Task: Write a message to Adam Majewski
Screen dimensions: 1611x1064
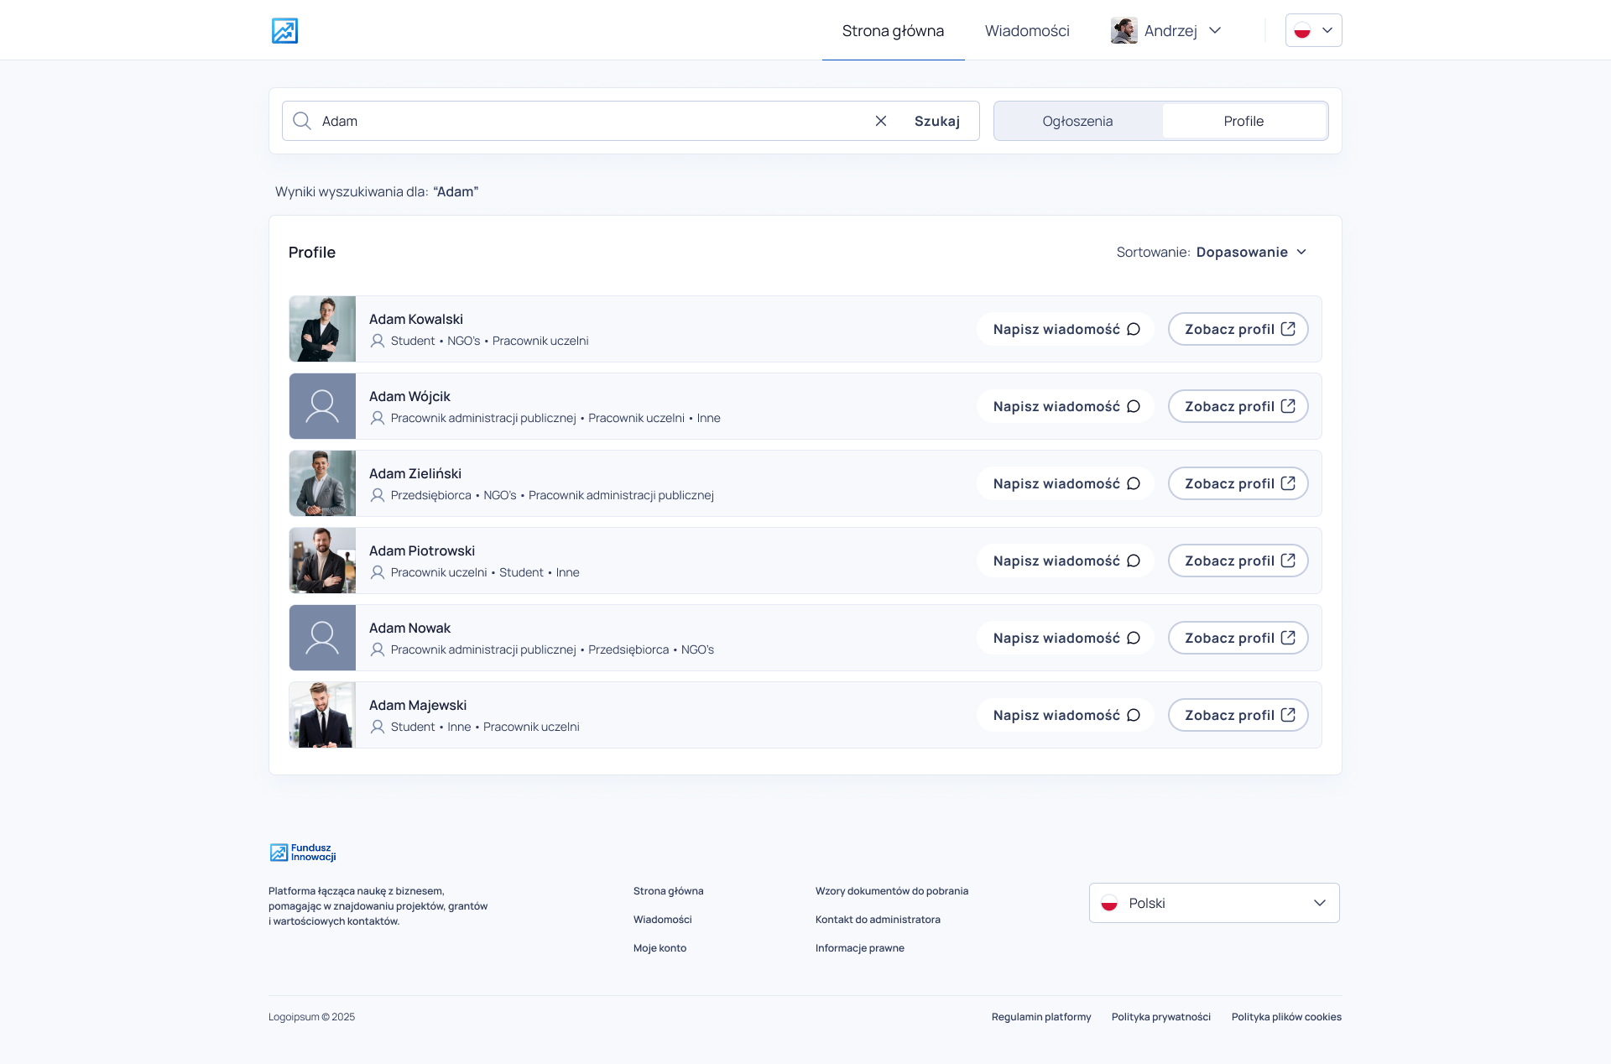Action: click(1066, 715)
